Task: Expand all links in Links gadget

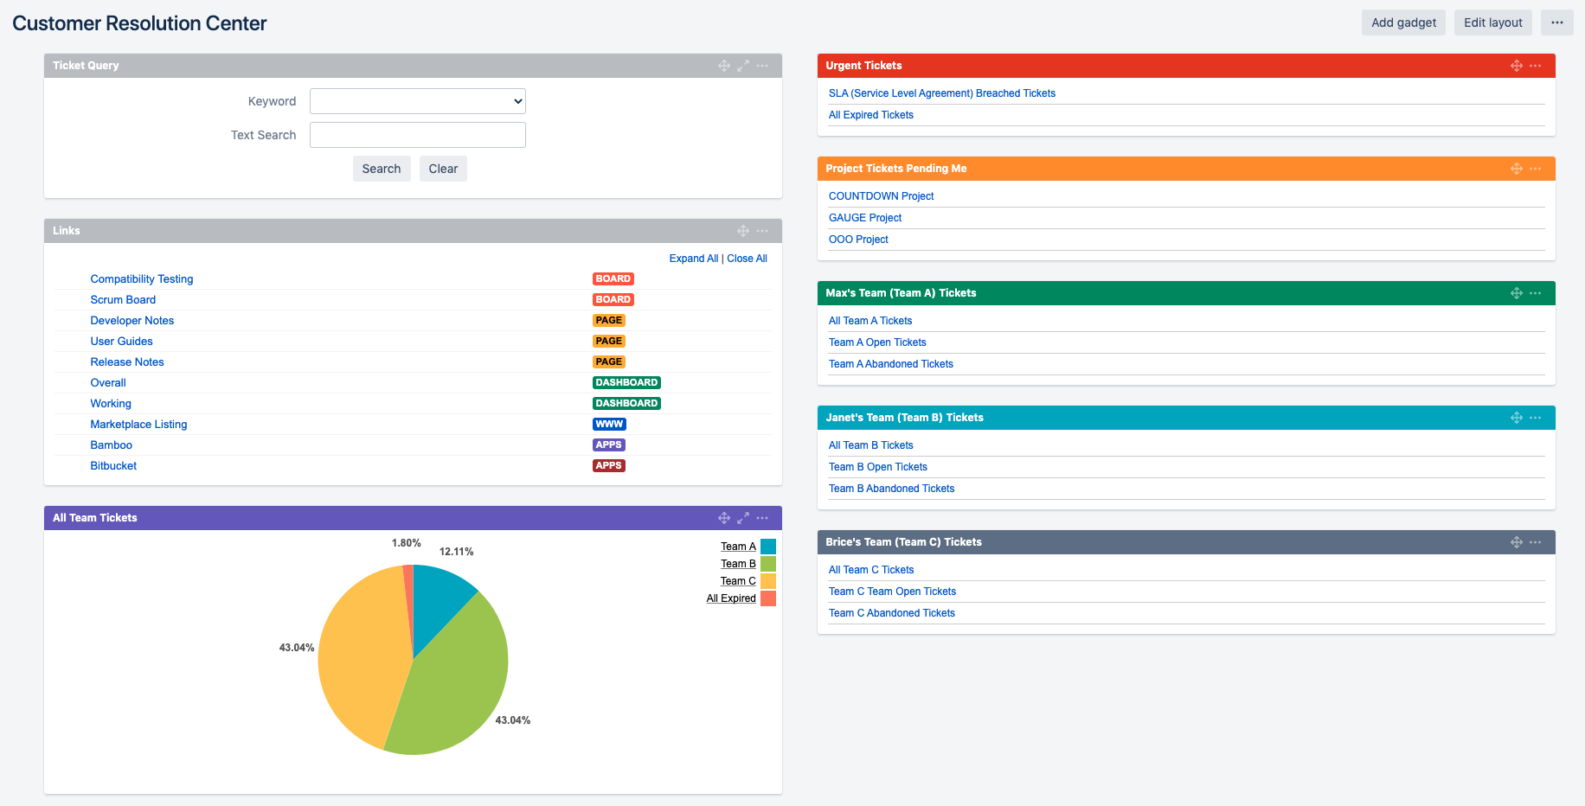Action: [x=693, y=259]
